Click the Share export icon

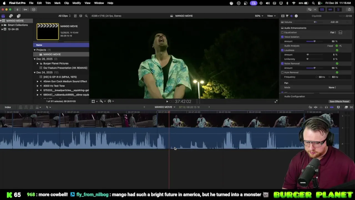tap(349, 9)
